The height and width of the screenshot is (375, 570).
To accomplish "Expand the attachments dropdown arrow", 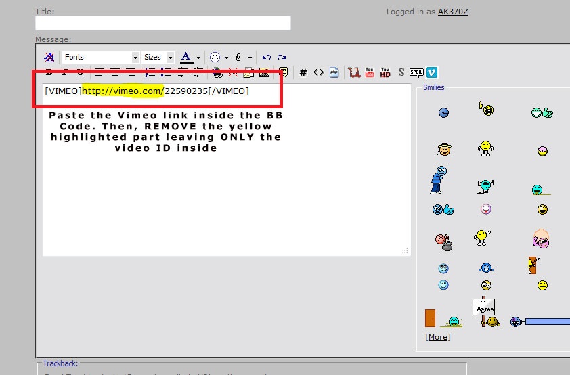I will click(x=250, y=58).
